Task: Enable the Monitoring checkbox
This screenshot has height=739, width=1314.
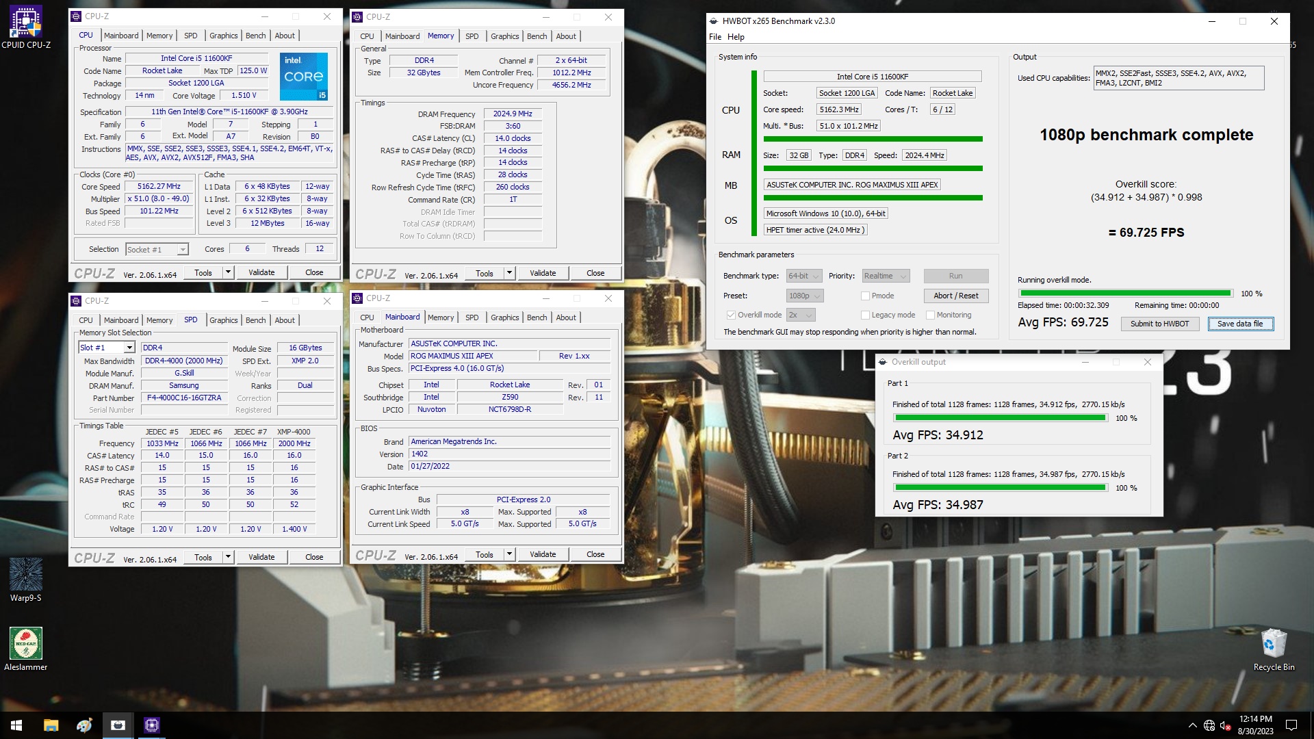Action: (x=930, y=315)
